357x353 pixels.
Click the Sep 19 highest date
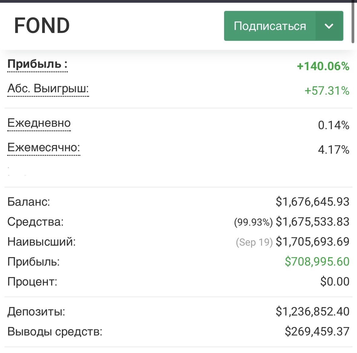coord(254,242)
